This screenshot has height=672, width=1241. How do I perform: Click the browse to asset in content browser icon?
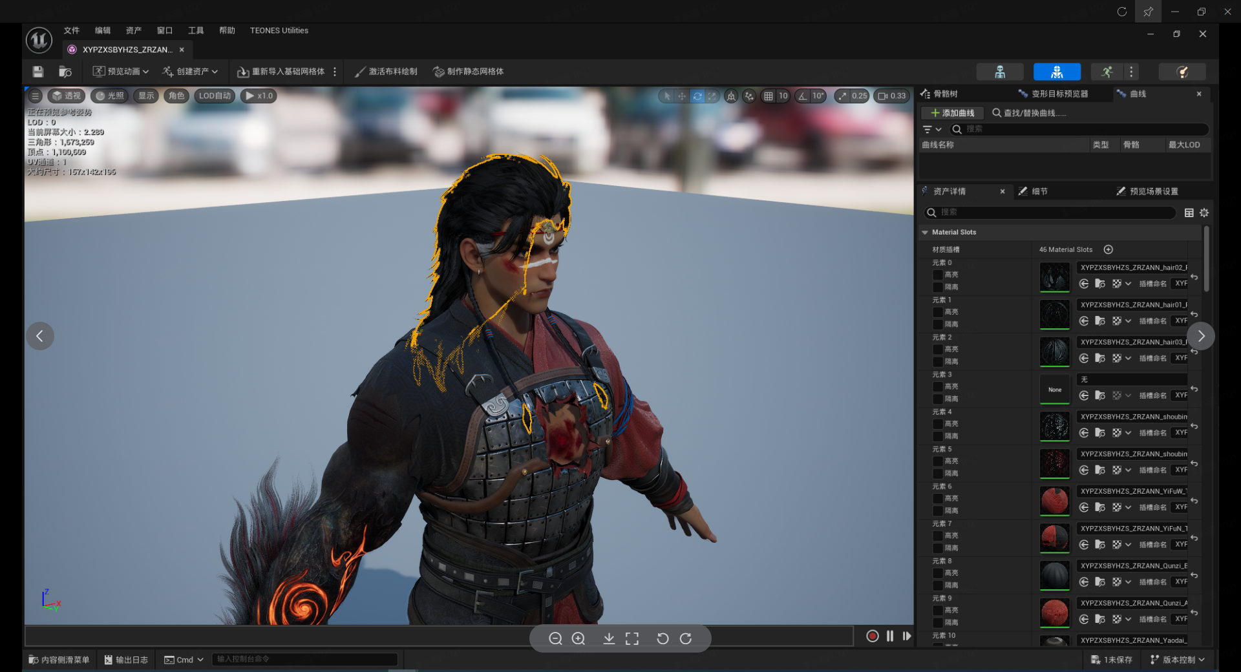point(65,72)
